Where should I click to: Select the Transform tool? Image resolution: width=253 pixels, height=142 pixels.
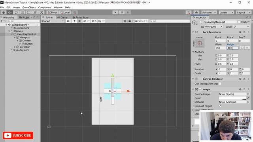click(x=35, y=12)
